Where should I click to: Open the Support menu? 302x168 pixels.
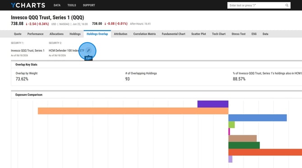(89, 5)
